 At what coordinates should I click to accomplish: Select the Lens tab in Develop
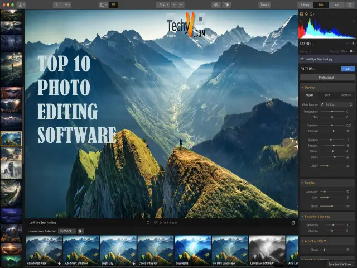(x=327, y=95)
